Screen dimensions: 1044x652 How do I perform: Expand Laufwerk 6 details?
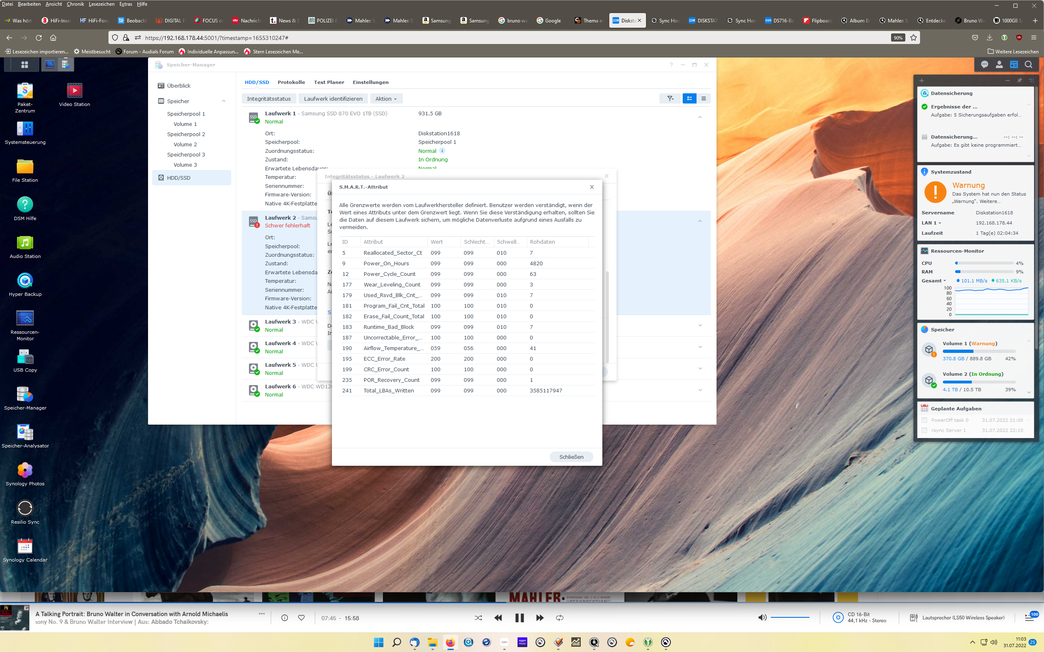[700, 390]
